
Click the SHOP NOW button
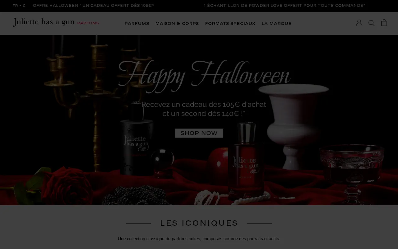click(x=199, y=133)
